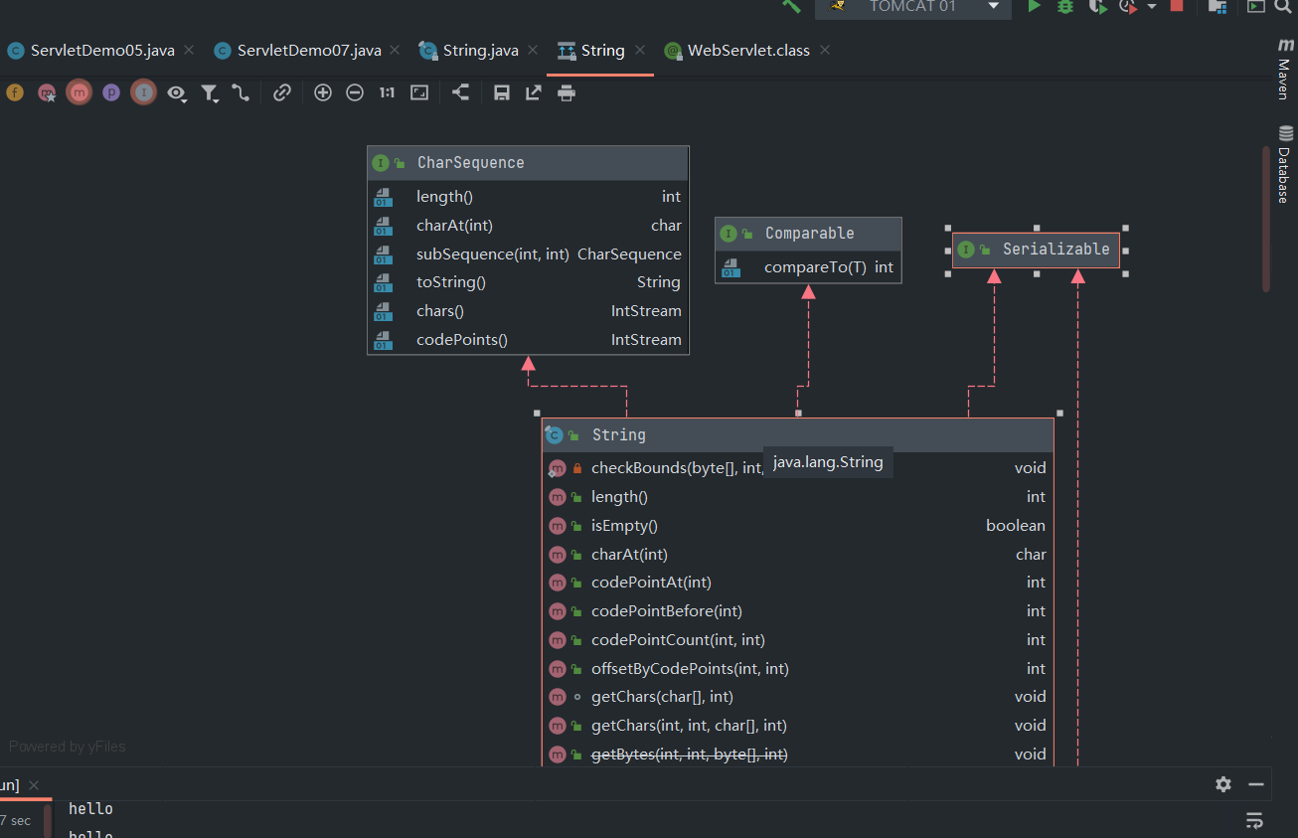Click the show dependencies link icon
Viewport: 1298px width, 838px height.
click(282, 92)
